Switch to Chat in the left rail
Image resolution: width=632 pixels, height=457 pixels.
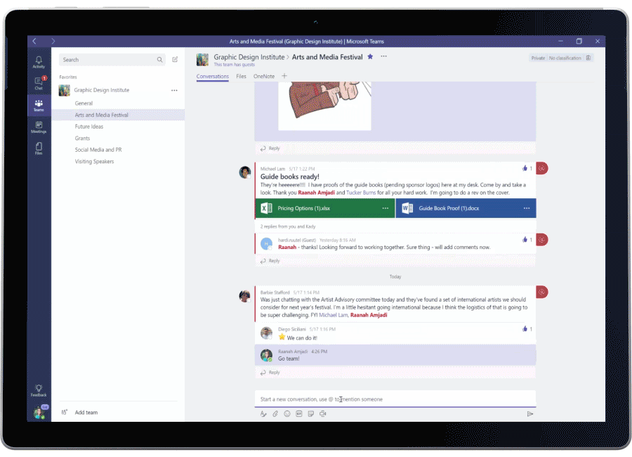(x=39, y=82)
